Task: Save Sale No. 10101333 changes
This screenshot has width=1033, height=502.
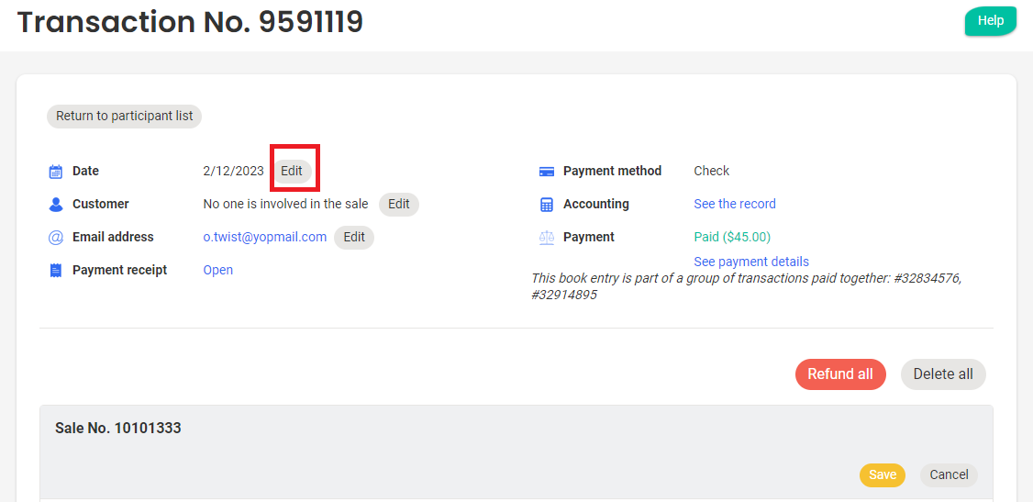Action: (x=882, y=475)
